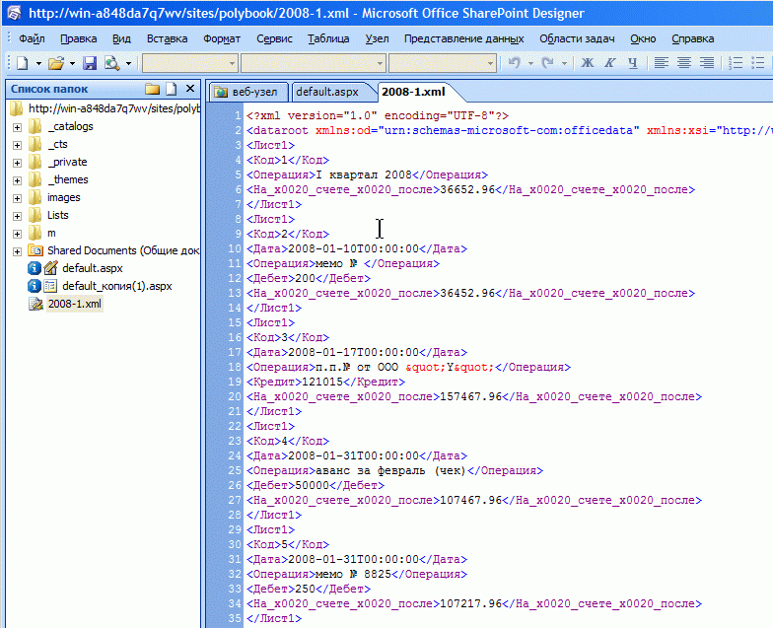This screenshot has width=773, height=628.
Task: Select the Lists folder name
Action: [x=57, y=215]
